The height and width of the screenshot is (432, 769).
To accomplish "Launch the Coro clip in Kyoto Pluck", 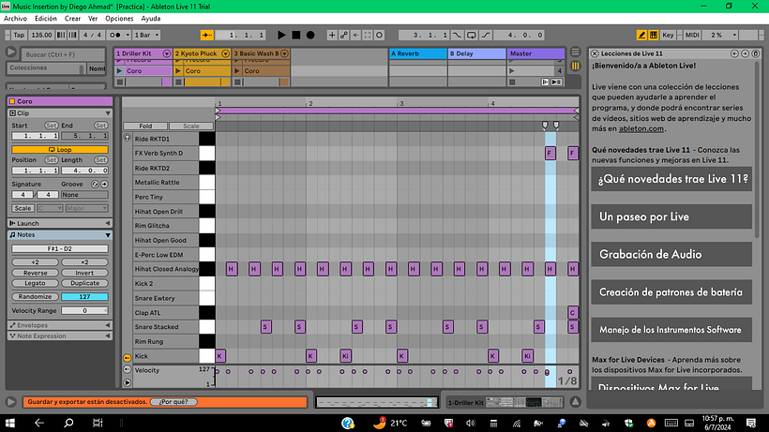I will click(178, 71).
